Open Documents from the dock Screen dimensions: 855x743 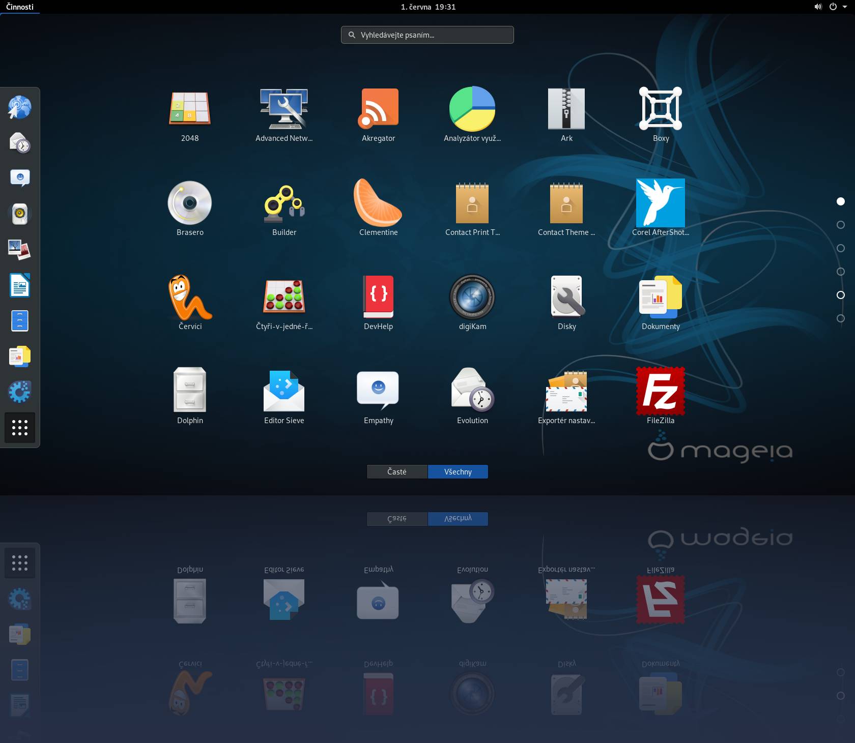[20, 356]
